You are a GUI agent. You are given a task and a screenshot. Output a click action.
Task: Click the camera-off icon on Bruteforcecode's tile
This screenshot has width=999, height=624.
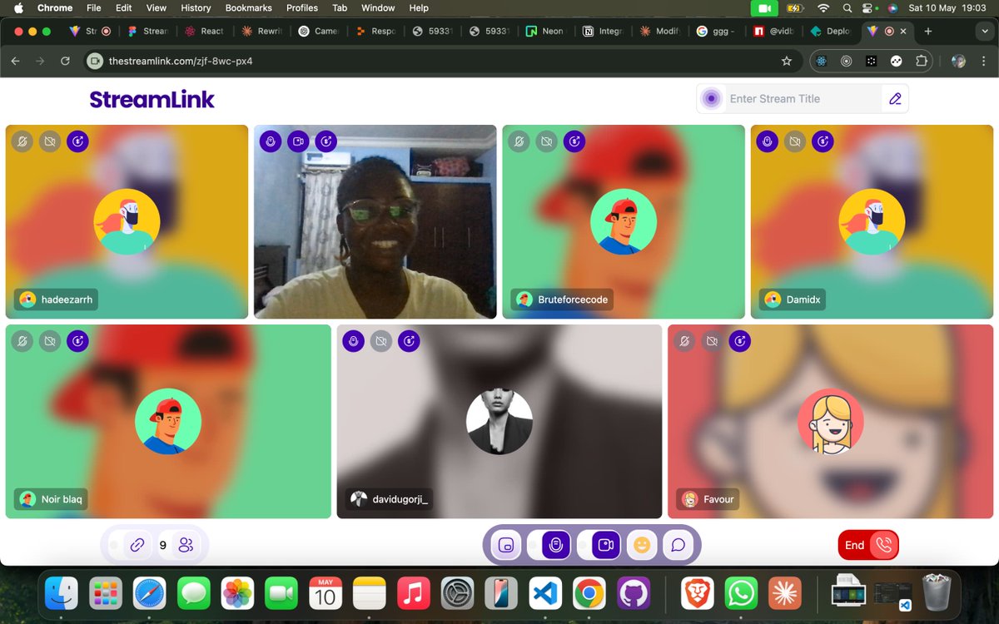[x=546, y=141]
